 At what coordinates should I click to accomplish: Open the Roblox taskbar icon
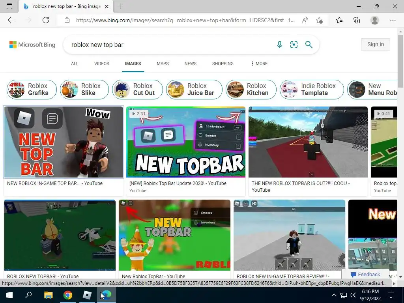tap(87, 295)
